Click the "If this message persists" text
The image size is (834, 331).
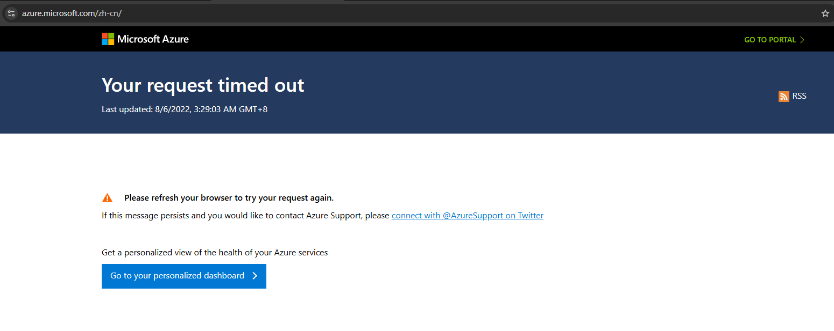pyautogui.click(x=245, y=216)
